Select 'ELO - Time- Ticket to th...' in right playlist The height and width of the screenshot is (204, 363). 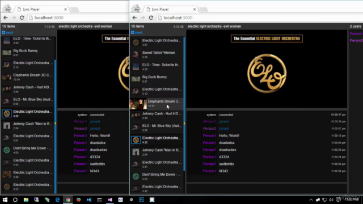coord(157,67)
